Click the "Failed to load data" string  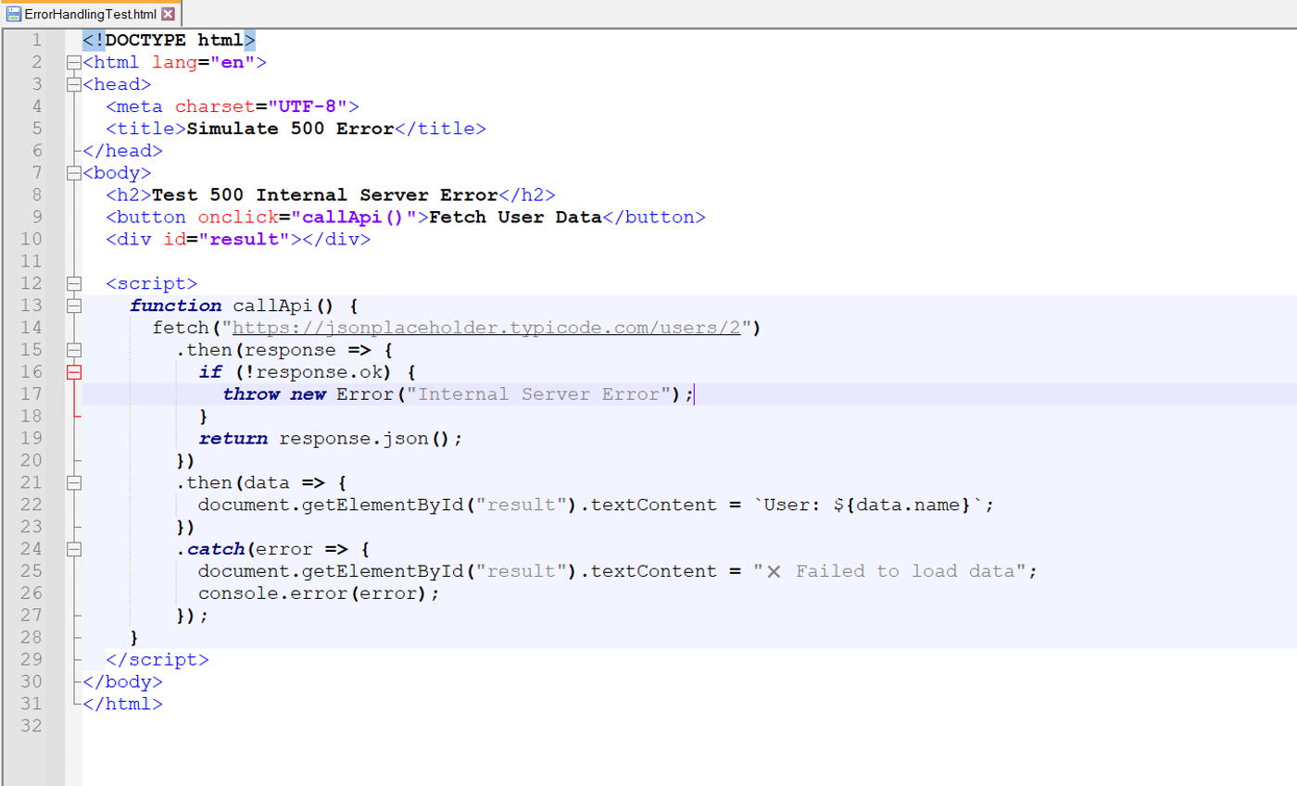pyautogui.click(x=893, y=571)
